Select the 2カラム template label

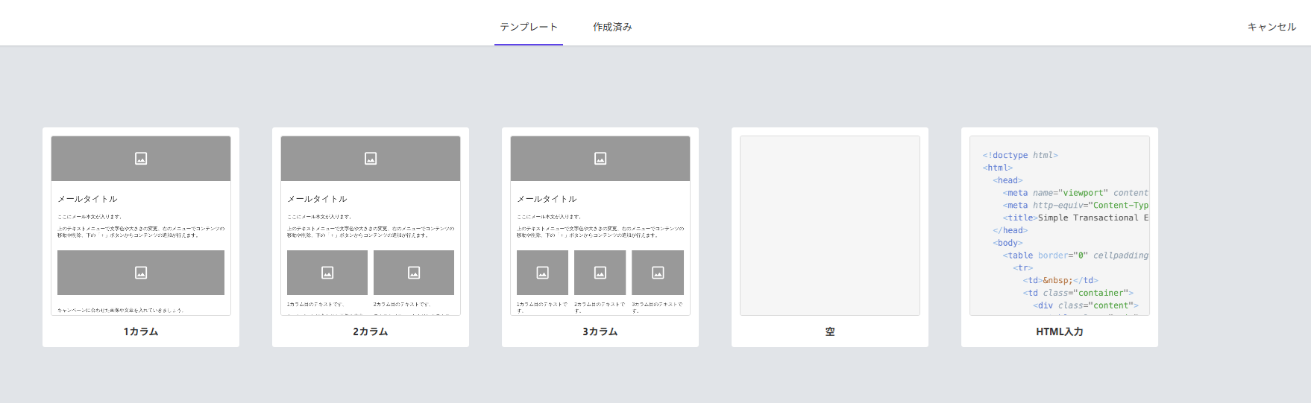[x=371, y=331]
